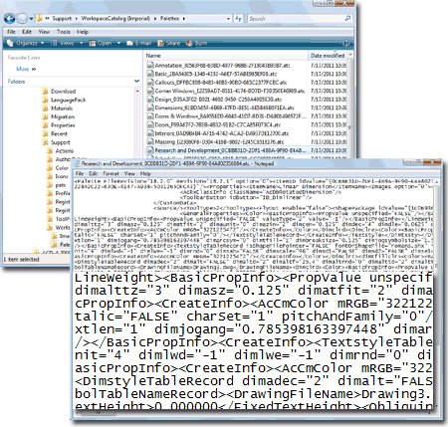Click Explorer's Forward navigation arrow

point(22,19)
